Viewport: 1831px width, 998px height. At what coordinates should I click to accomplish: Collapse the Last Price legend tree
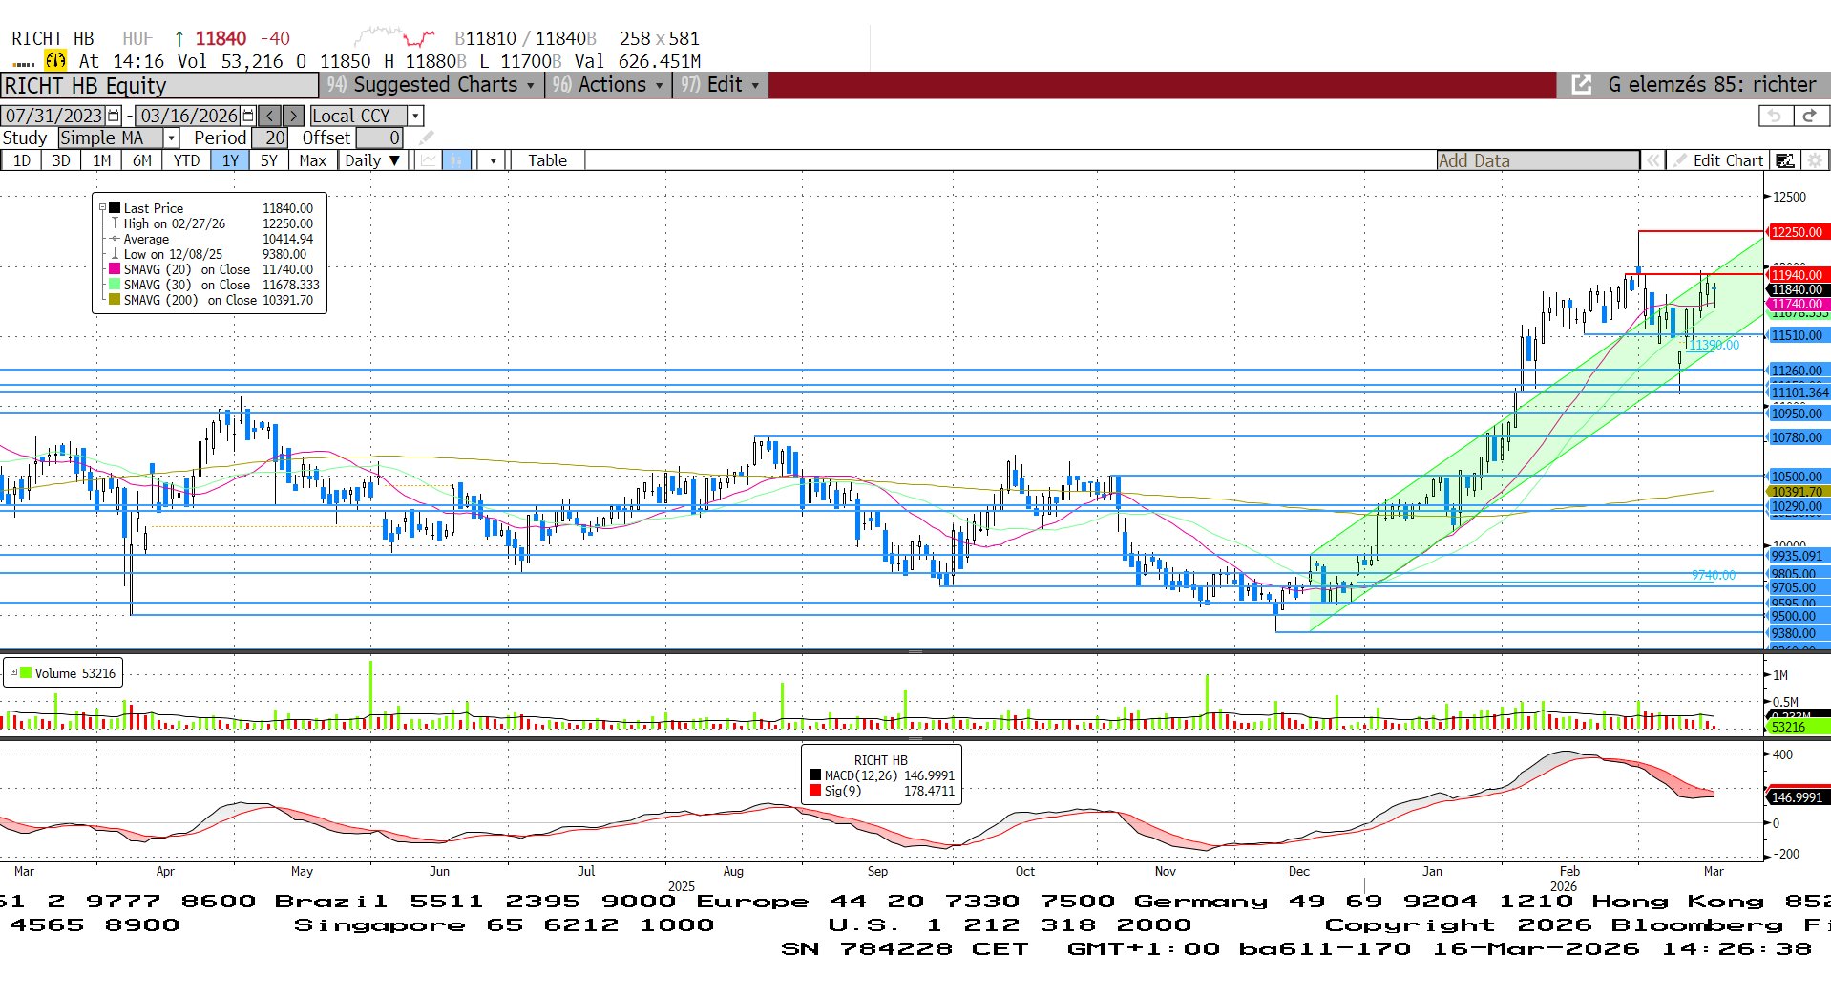pos(102,207)
